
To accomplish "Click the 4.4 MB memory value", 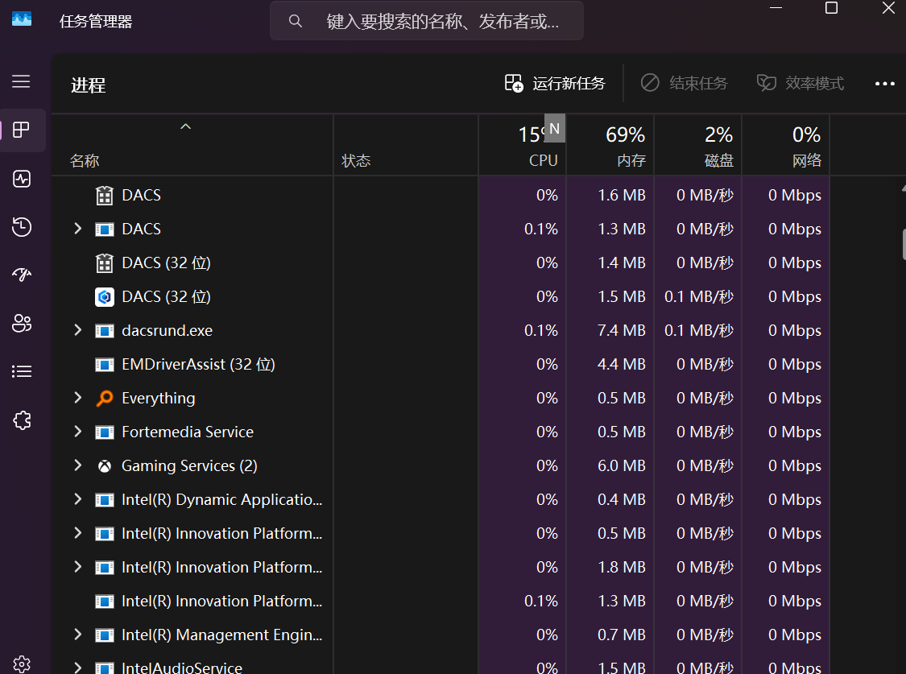I will click(621, 365).
